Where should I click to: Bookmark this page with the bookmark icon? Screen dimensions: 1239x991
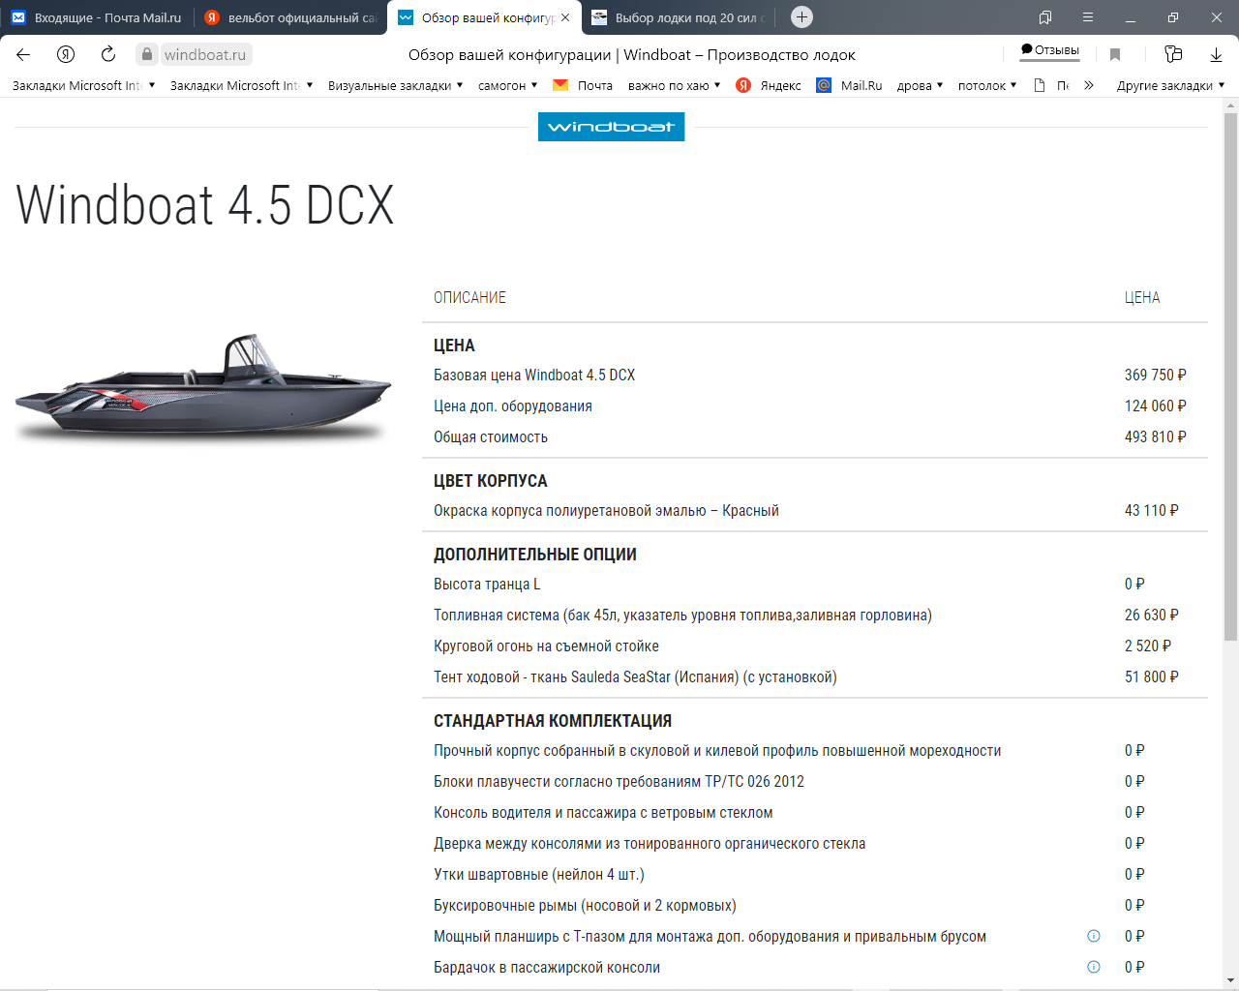1115,54
